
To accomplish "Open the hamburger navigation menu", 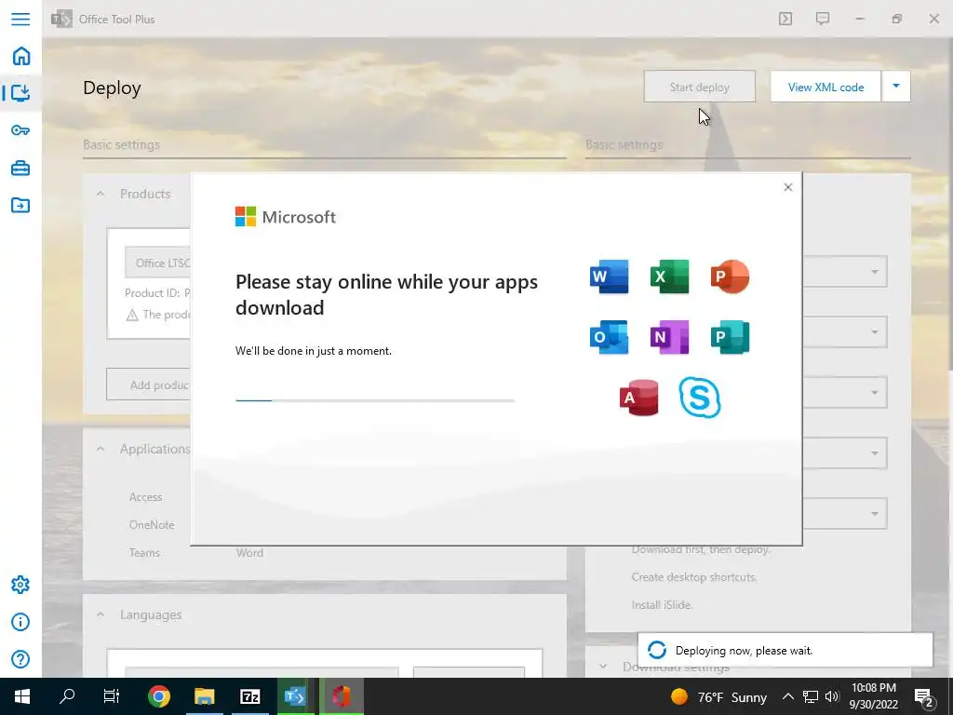I will coord(20,19).
